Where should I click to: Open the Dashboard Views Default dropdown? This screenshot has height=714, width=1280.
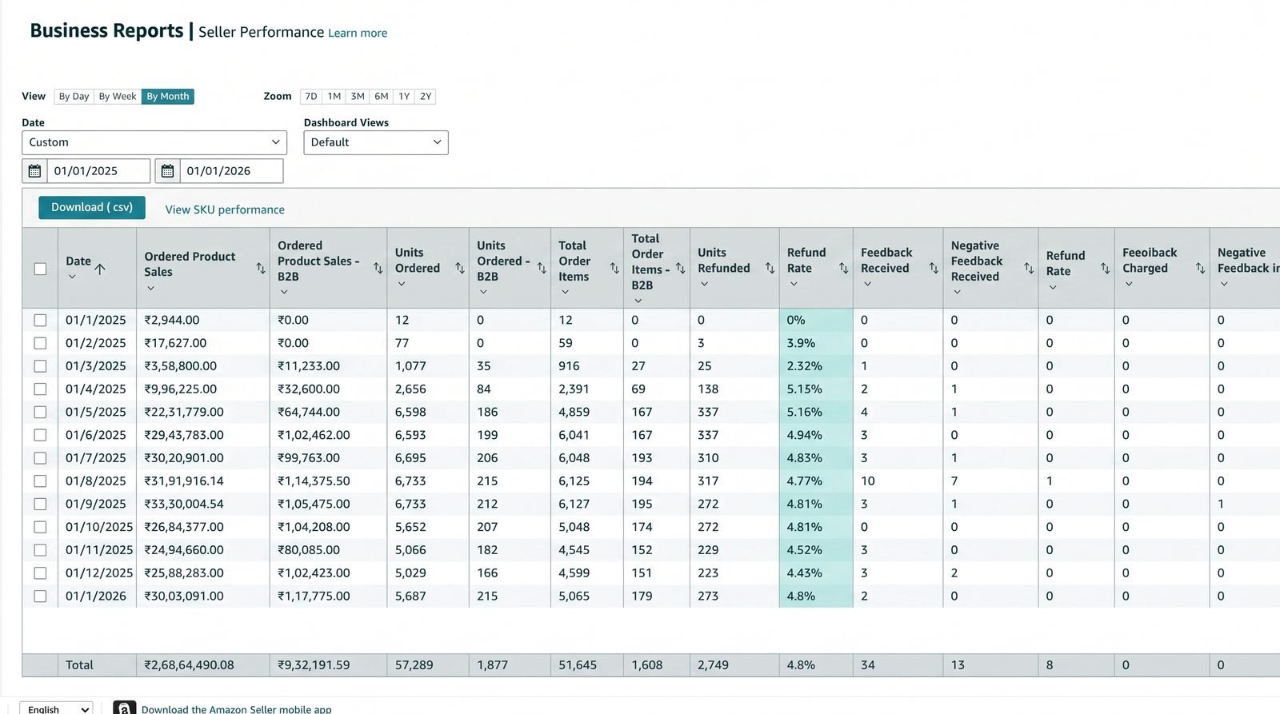click(x=376, y=142)
